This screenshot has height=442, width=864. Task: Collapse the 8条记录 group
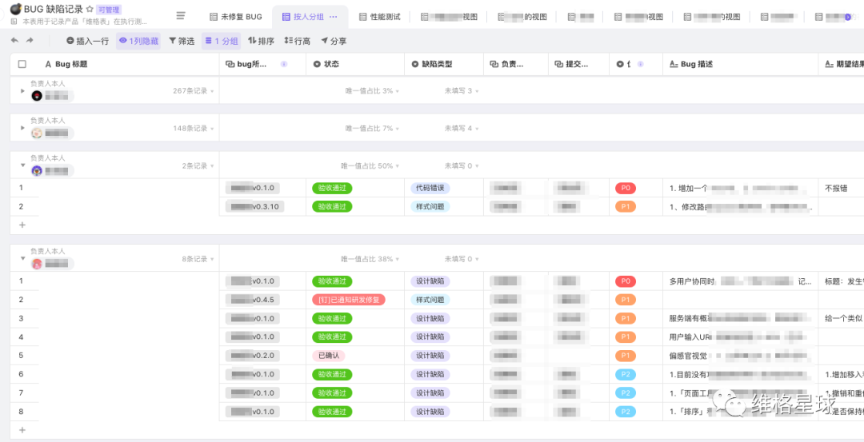coord(22,258)
